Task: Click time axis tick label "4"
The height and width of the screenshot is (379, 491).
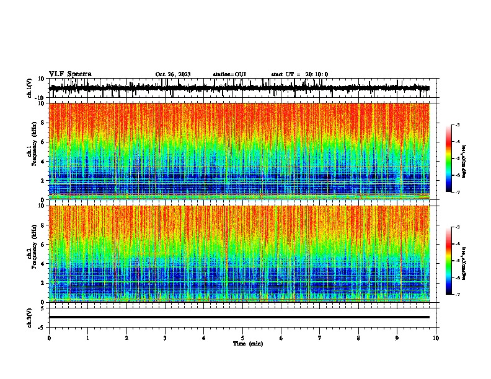Action: pyautogui.click(x=204, y=338)
